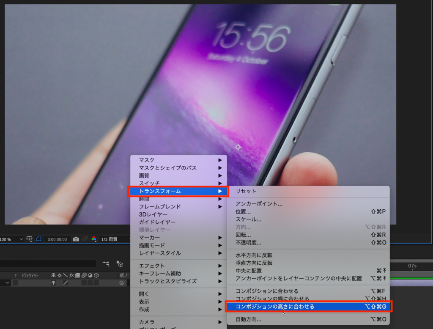Click the quality diagonal line header icon
433x329 pixels.
[x=66, y=275]
